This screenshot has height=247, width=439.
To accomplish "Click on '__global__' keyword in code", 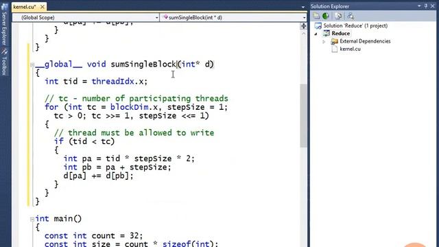I will (59, 64).
